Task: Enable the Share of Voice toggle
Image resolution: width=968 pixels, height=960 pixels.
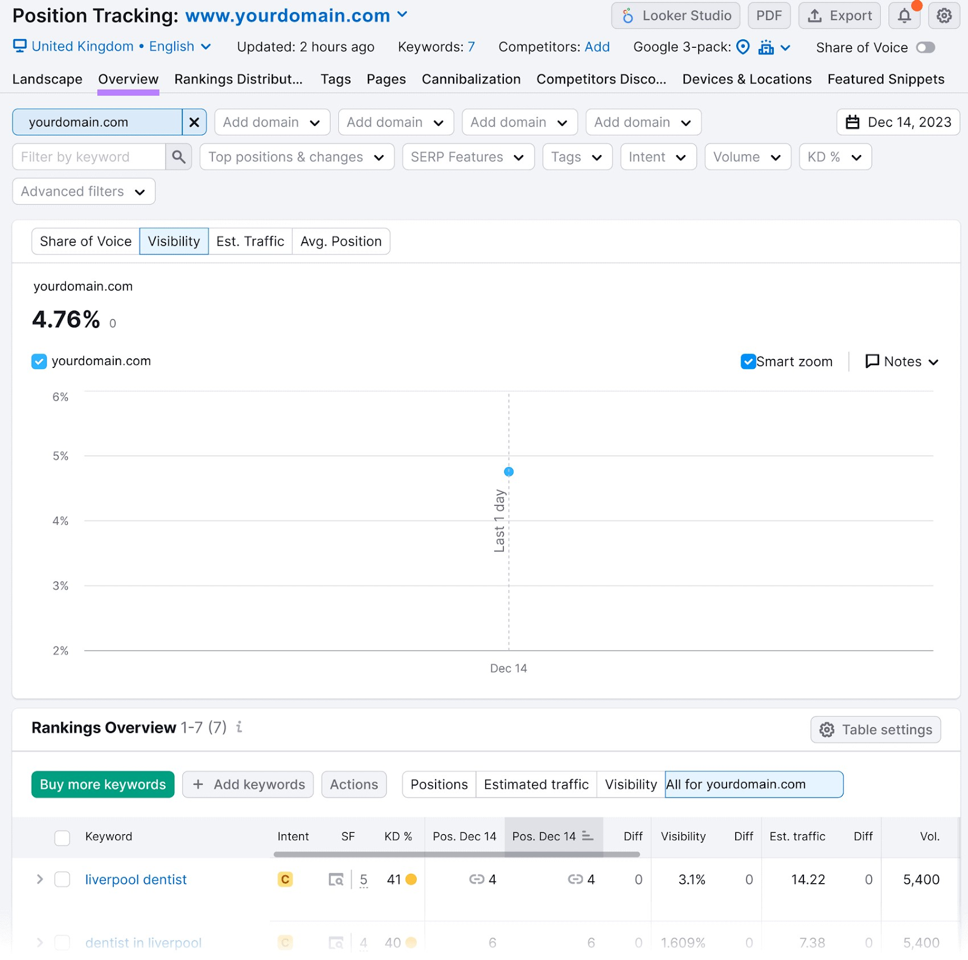Action: (x=926, y=47)
